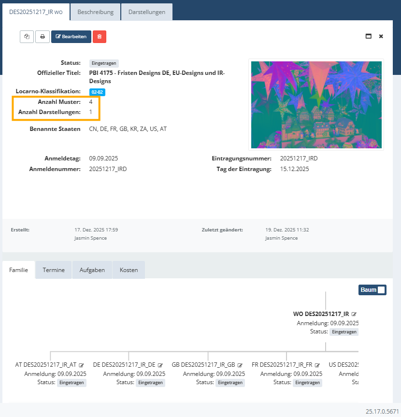Click the Locarno class 02-02 badge
401x417 pixels.
pos(97,92)
